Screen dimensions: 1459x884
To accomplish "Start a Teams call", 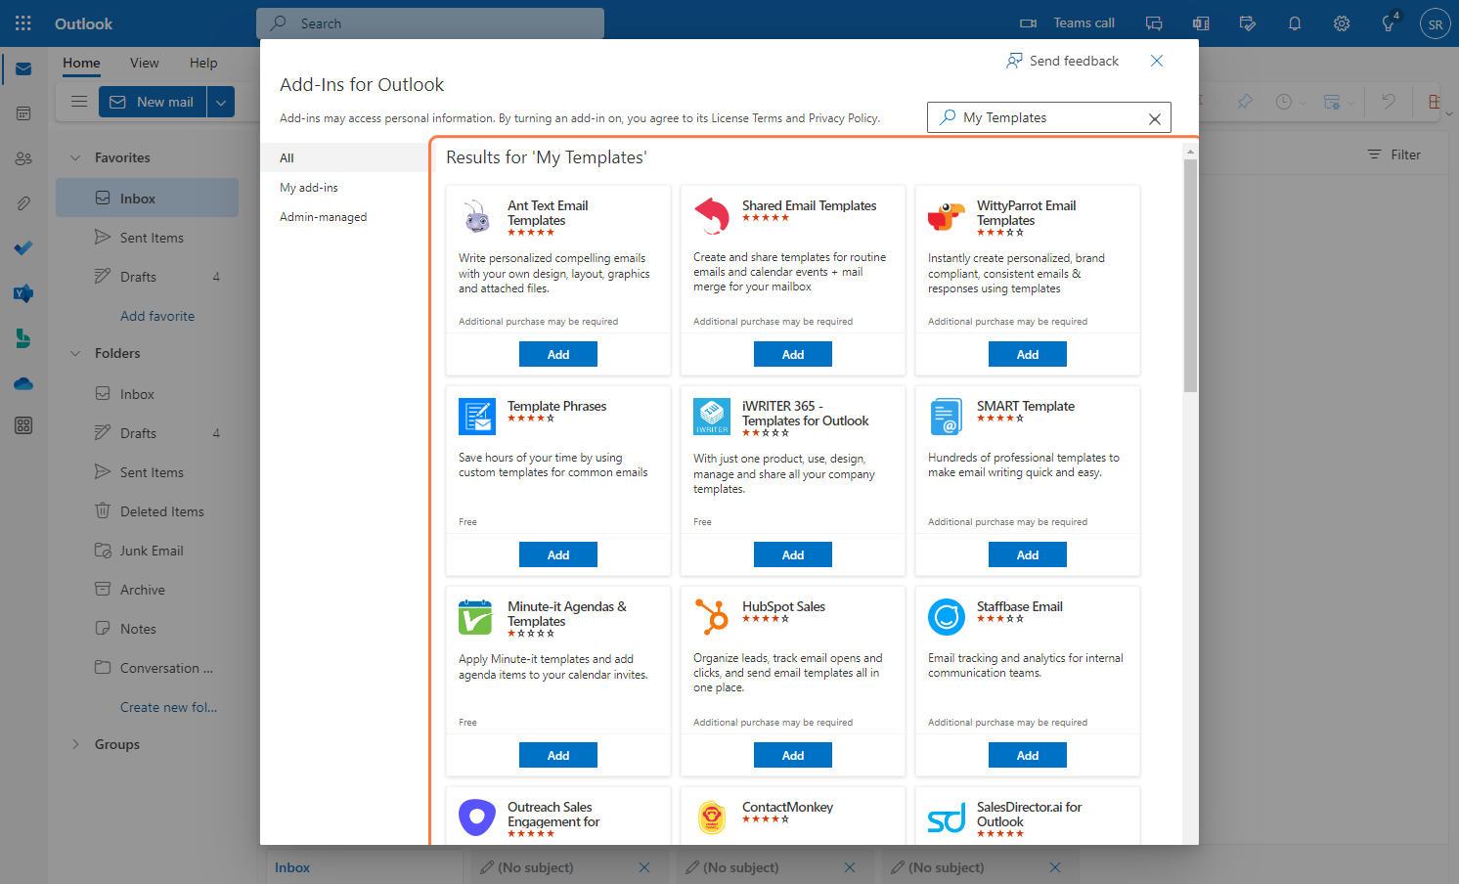I will click(x=1067, y=23).
